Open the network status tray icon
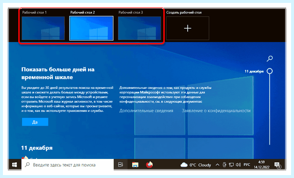 tap(231, 165)
